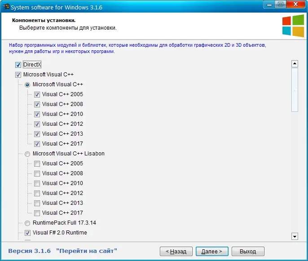Uncheck the DirectX checkbox
Viewport: 308px width, 261px height.
pyautogui.click(x=18, y=65)
